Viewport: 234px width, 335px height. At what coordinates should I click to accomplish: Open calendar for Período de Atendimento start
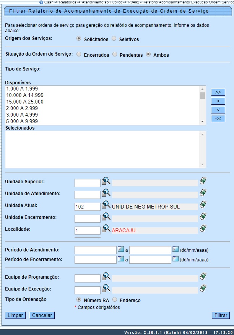[x=121, y=249]
